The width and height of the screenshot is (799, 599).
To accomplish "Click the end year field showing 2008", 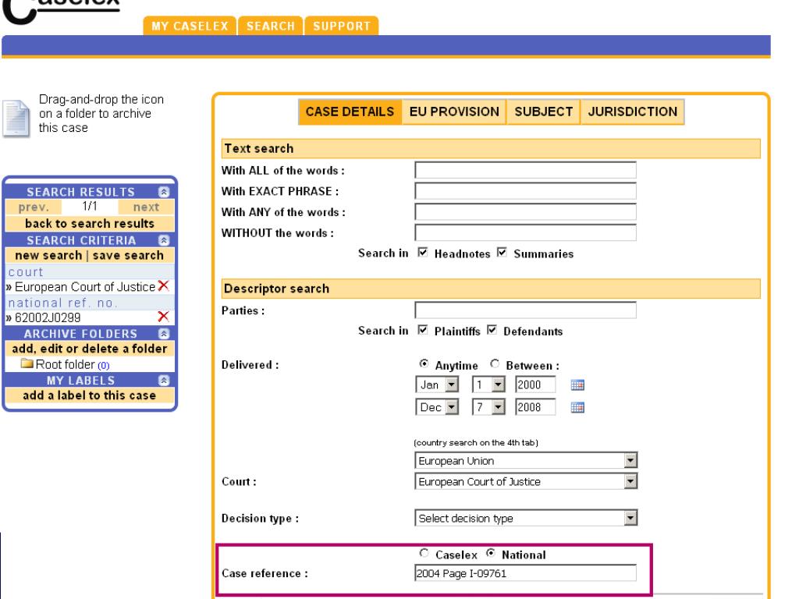I will click(535, 407).
